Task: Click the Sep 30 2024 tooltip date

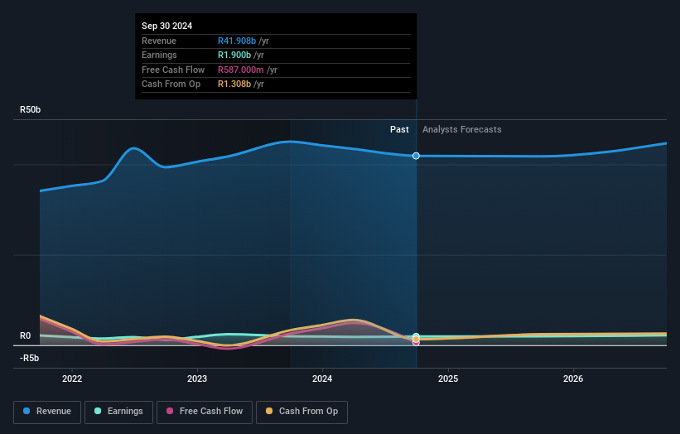Action: (167, 26)
